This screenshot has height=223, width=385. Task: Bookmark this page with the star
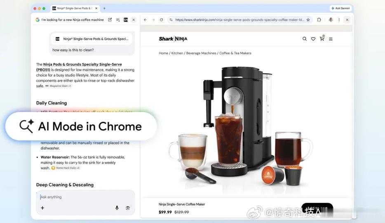[x=308, y=20]
